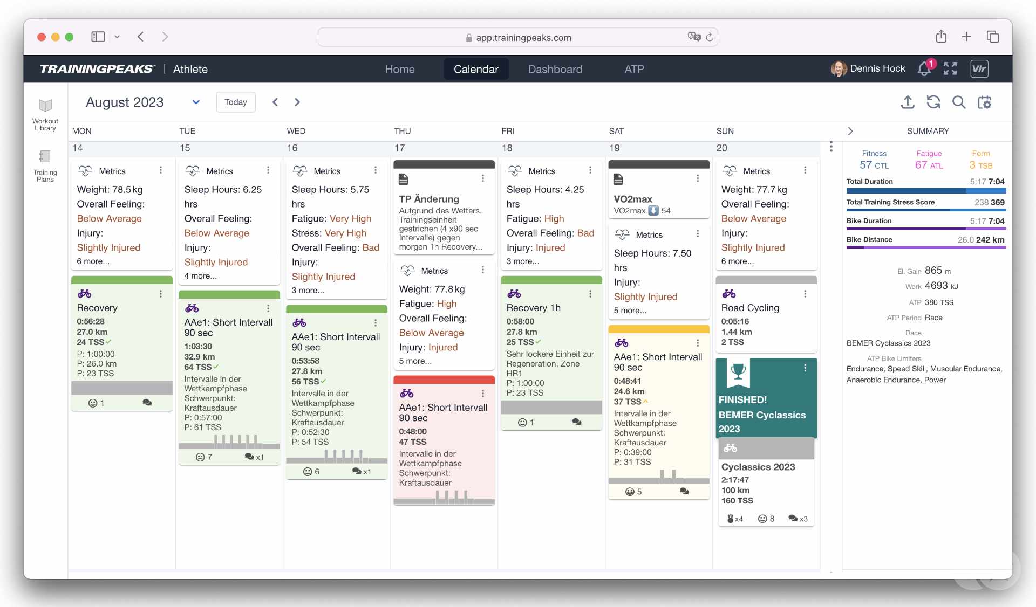Click the trophy icon on race event
The width and height of the screenshot is (1036, 607).
point(738,371)
